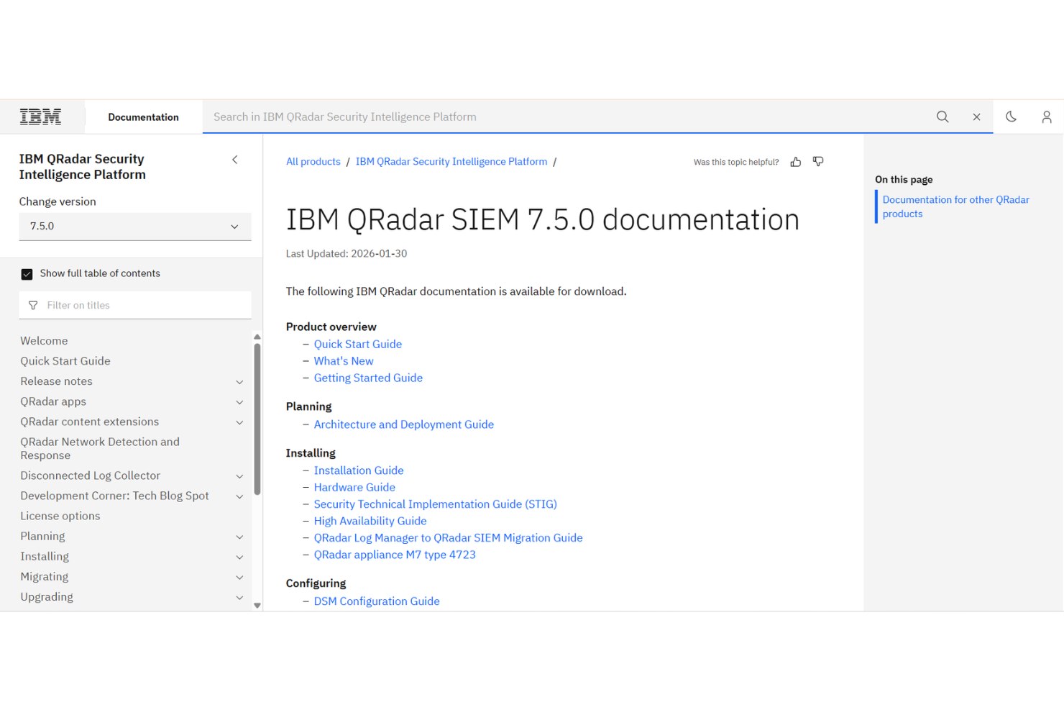Open the DSM Configuration Guide link
The width and height of the screenshot is (1064, 710).
tap(377, 601)
